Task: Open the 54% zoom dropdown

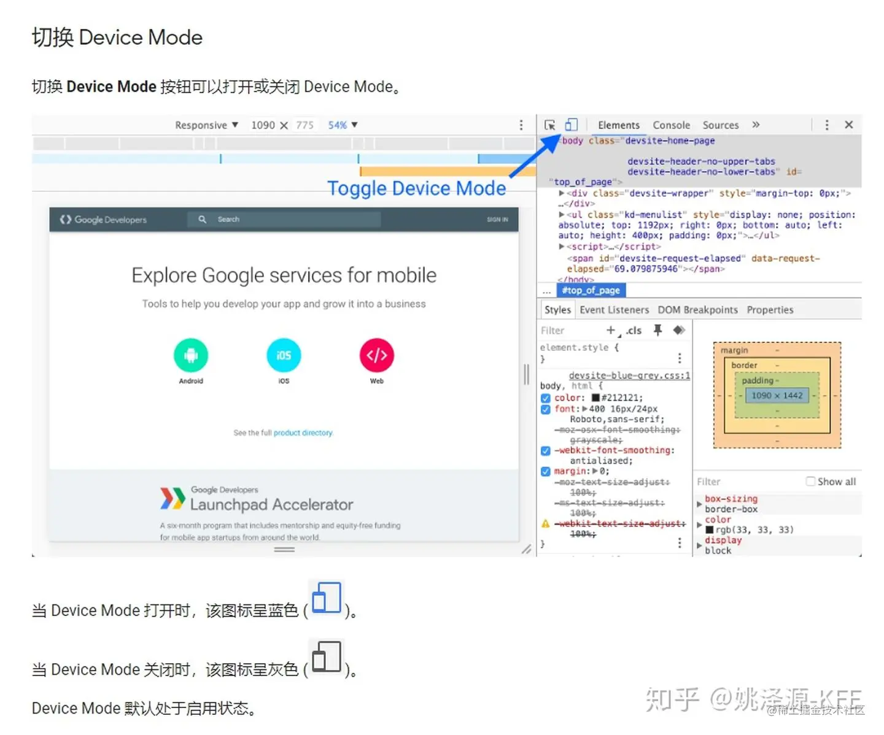Action: point(343,125)
